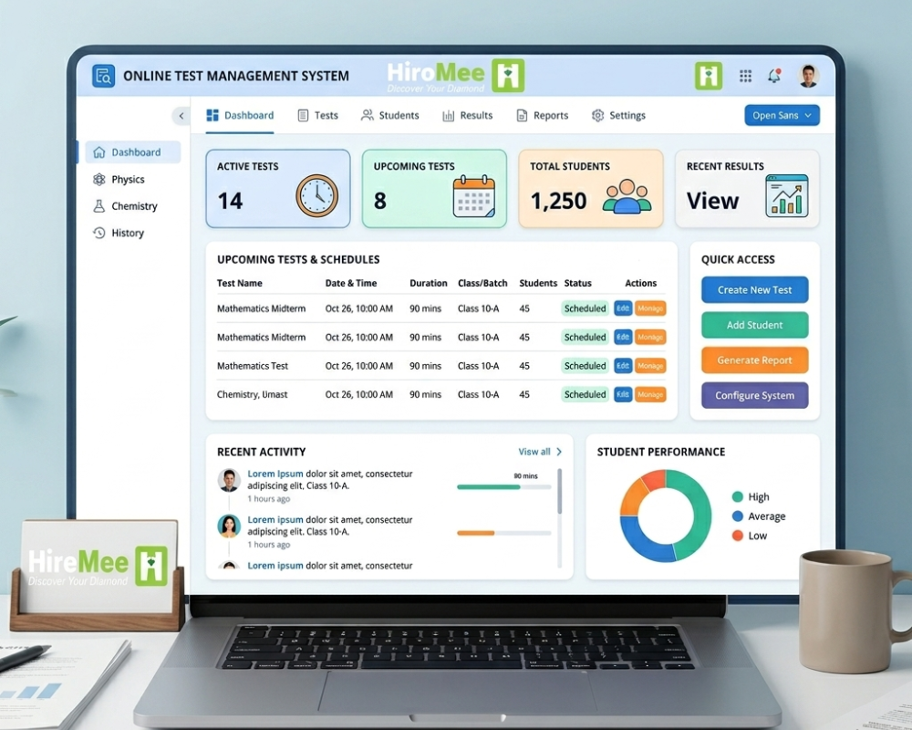
Task: Click the Total Students value 1,250
Action: [558, 201]
